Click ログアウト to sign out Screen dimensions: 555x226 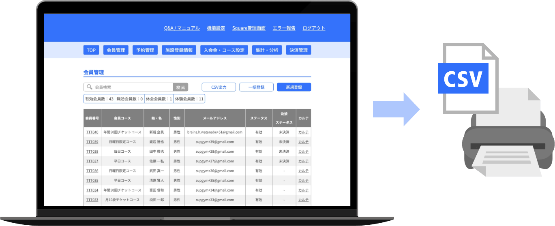[314, 28]
